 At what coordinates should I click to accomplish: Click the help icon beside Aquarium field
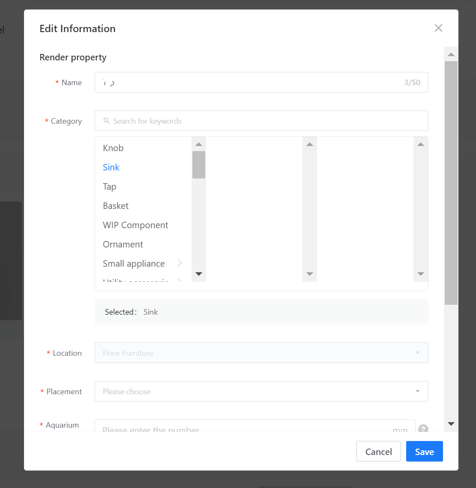pos(423,428)
